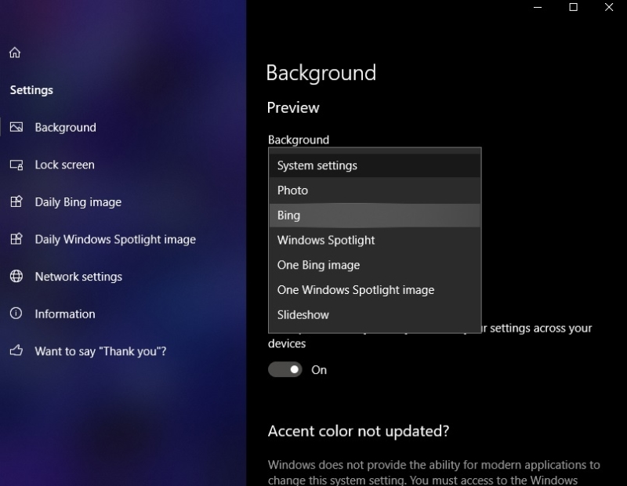
Task: Click the Network settings sidebar entry
Action: pyautogui.click(x=78, y=277)
